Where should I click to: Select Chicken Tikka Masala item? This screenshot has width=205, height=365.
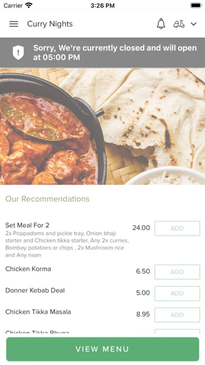coord(38,312)
